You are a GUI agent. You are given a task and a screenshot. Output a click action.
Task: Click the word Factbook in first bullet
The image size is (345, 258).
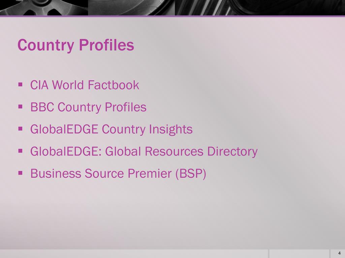point(113,85)
